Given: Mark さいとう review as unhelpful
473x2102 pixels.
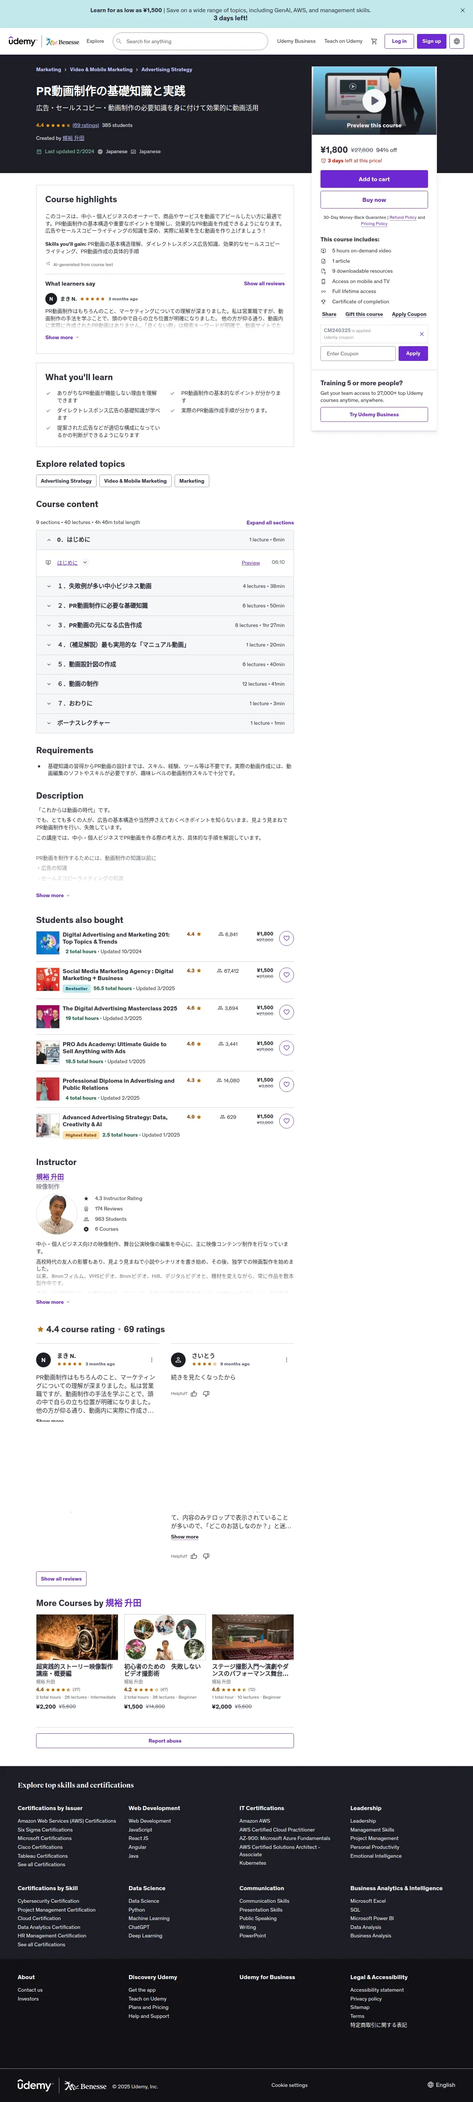Looking at the screenshot, I should 206,1394.
